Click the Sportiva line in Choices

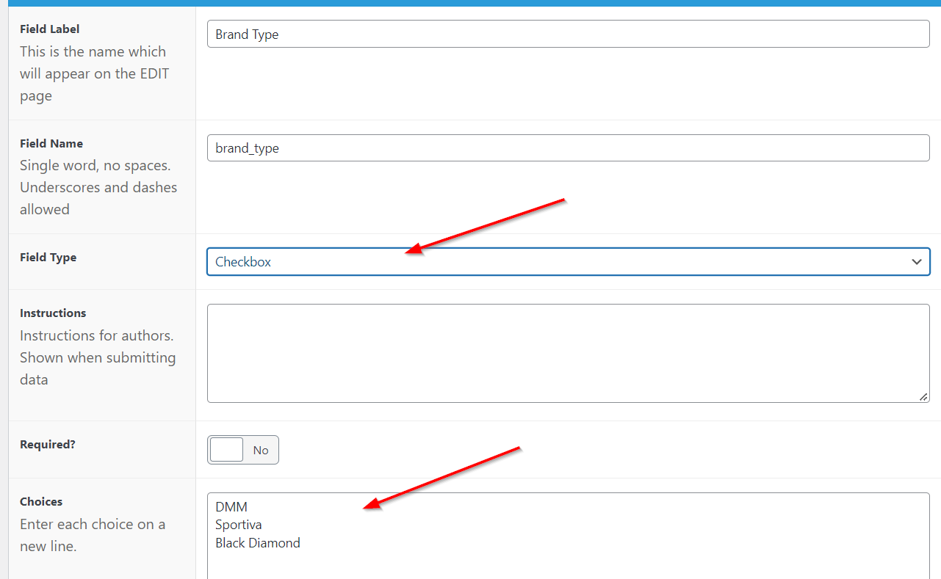[x=239, y=525]
